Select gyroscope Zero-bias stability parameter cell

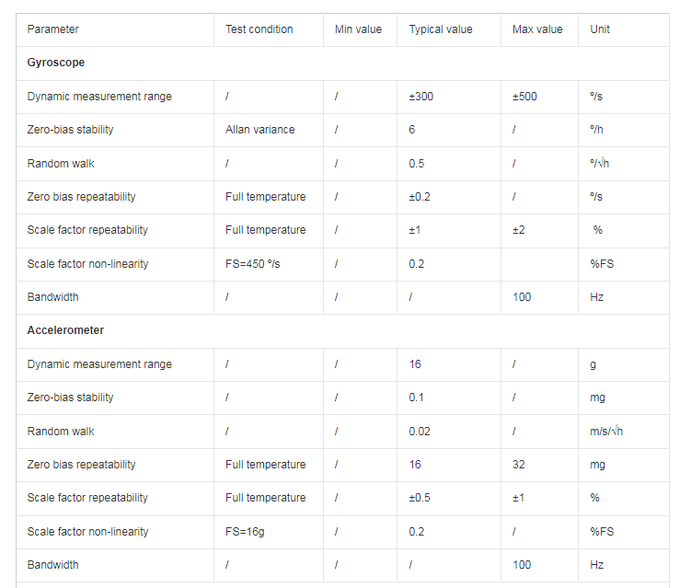pos(115,130)
